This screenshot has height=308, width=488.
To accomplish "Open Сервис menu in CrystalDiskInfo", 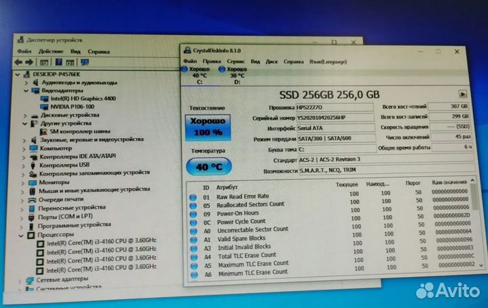I will pos(236,62).
